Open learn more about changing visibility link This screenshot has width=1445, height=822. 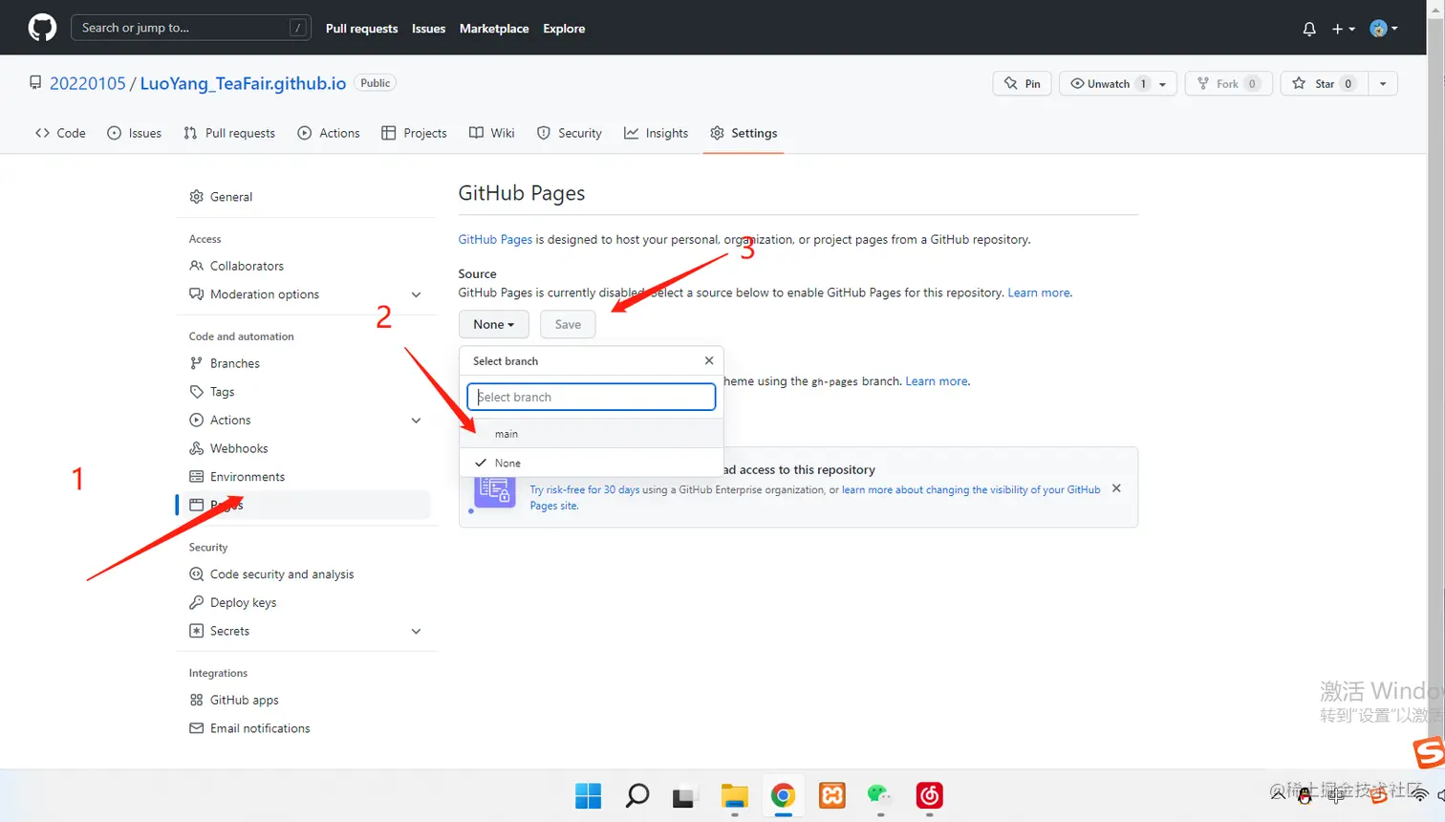pyautogui.click(x=970, y=489)
